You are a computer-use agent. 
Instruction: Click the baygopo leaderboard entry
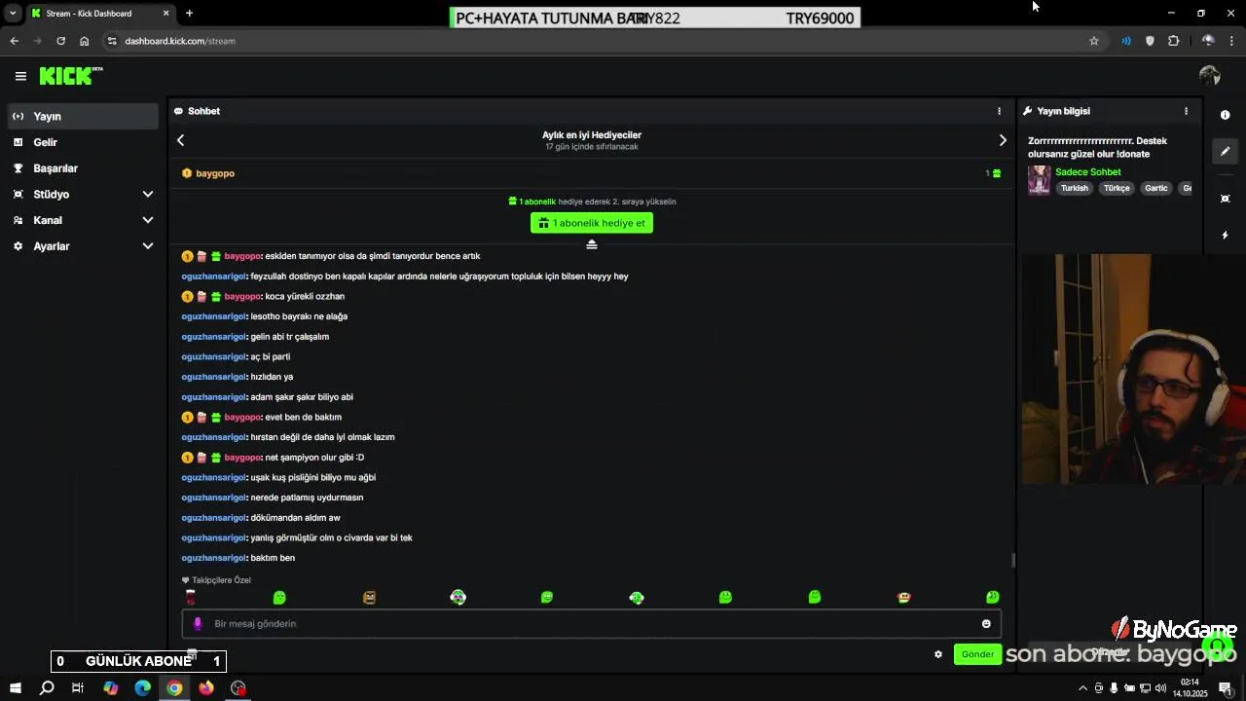point(592,173)
